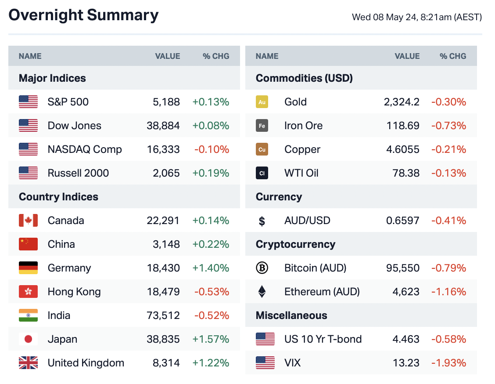Click the Copper Cu icon
Screen dimensions: 495x384
coord(262,150)
